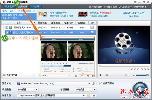The height and width of the screenshot is (100, 152).
Task: Uncheck the 我的女友是九尾狐.flv checkbox
Action: click(7, 32)
